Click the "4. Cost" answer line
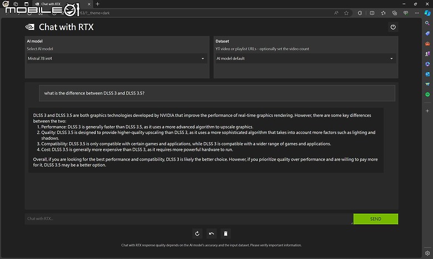Screen dimensions: 433x259 click(x=135, y=150)
